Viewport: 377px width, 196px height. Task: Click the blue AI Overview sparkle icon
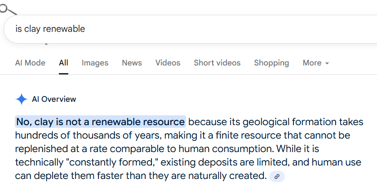(x=22, y=99)
